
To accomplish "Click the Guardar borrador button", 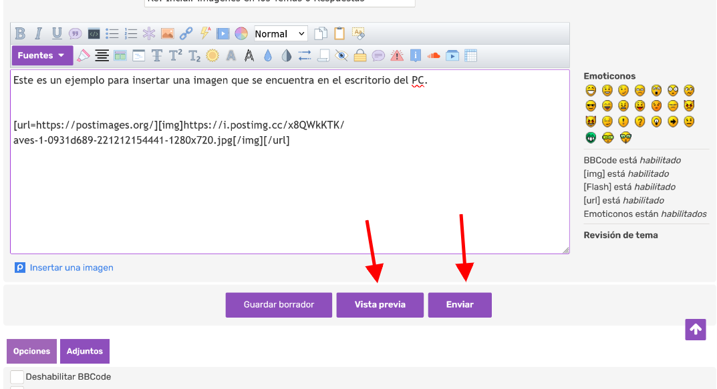I will 279,304.
